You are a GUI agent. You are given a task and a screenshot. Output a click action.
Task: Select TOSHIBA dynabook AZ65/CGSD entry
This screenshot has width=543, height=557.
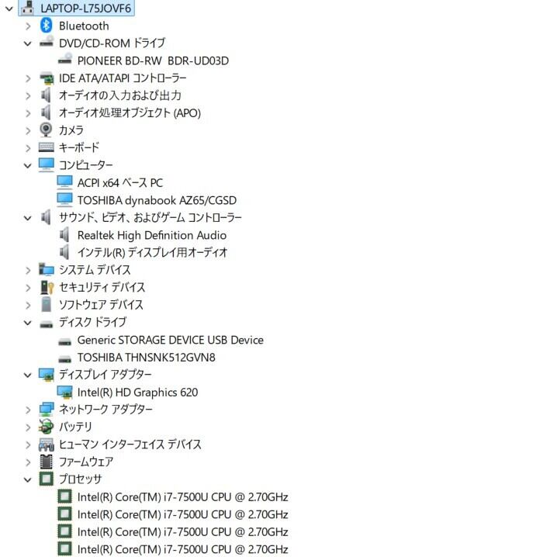point(157,200)
